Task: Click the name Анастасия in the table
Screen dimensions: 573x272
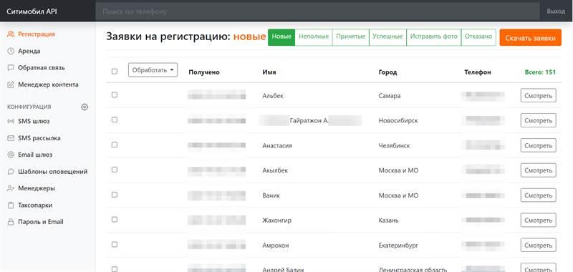Action: (277, 146)
